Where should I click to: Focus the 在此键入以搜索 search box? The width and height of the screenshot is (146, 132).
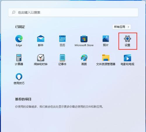[x=73, y=13]
